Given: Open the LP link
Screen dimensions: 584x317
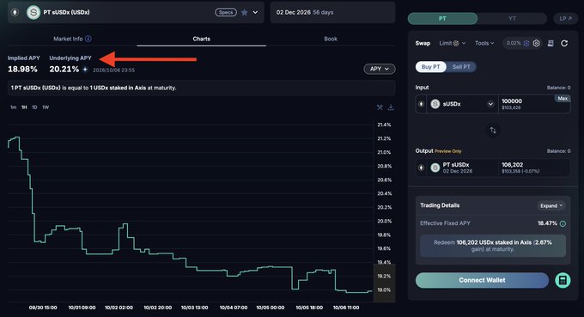Looking at the screenshot, I should tap(565, 18).
